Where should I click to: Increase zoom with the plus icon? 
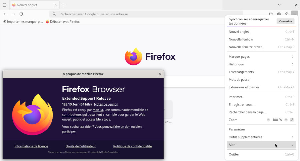point(286,120)
